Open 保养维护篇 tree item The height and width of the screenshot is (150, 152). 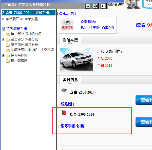click(19, 55)
